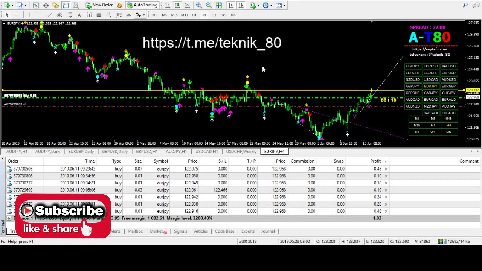Screen dimensions: 482x271
Task: Open the Profiles toolbar icon
Action: click(x=20, y=5)
